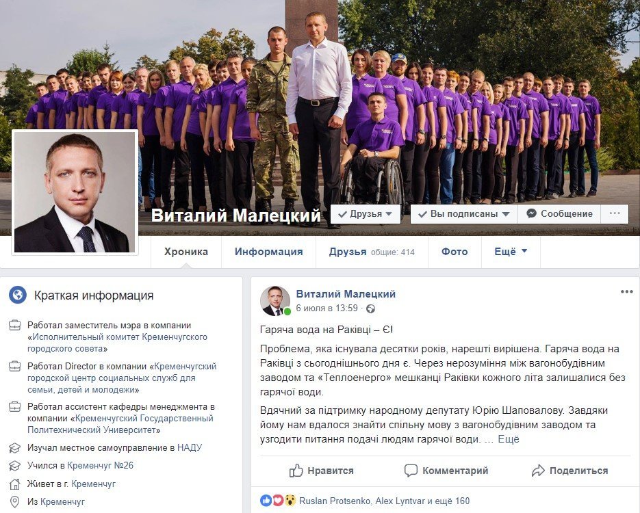
Task: Click the public audience globe next to post date
Action: point(370,308)
